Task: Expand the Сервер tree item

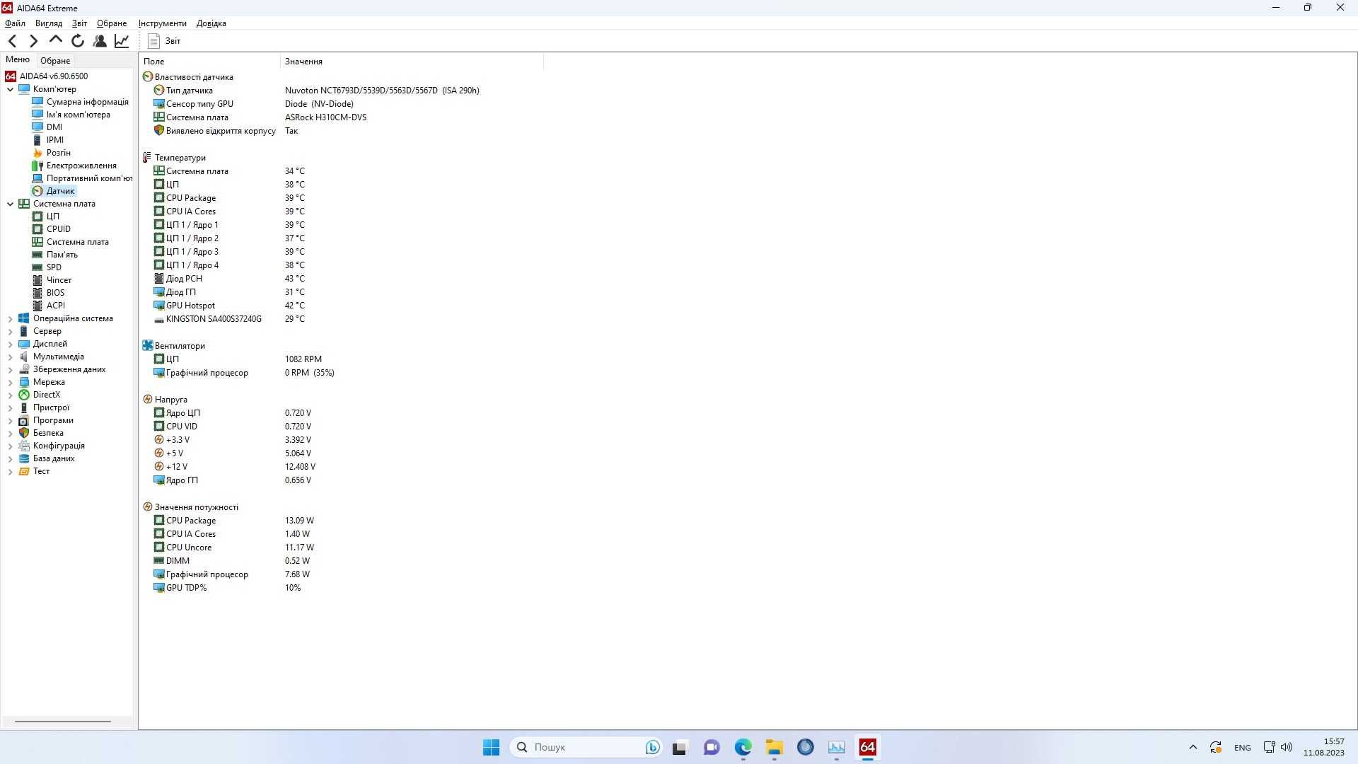Action: [11, 331]
